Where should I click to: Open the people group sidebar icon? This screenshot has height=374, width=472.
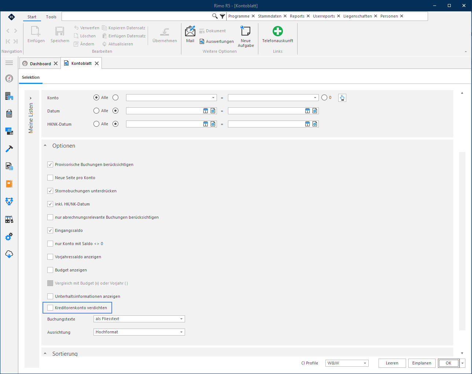9,201
